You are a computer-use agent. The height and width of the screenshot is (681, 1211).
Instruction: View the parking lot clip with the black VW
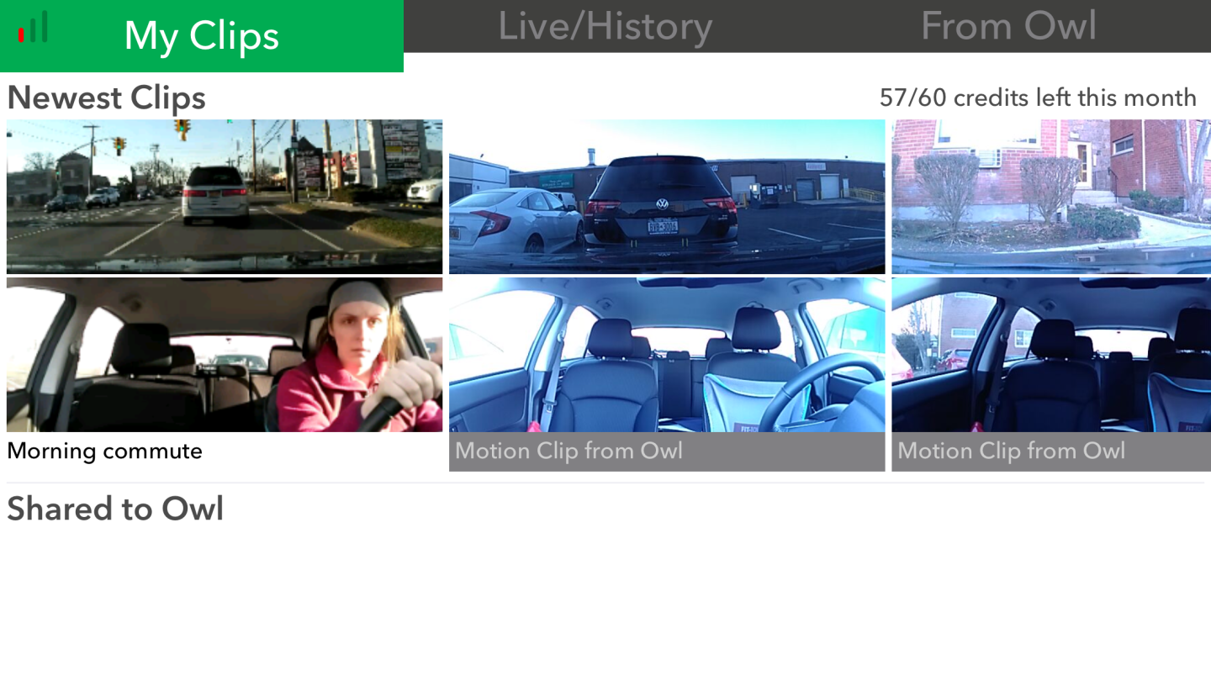click(667, 196)
